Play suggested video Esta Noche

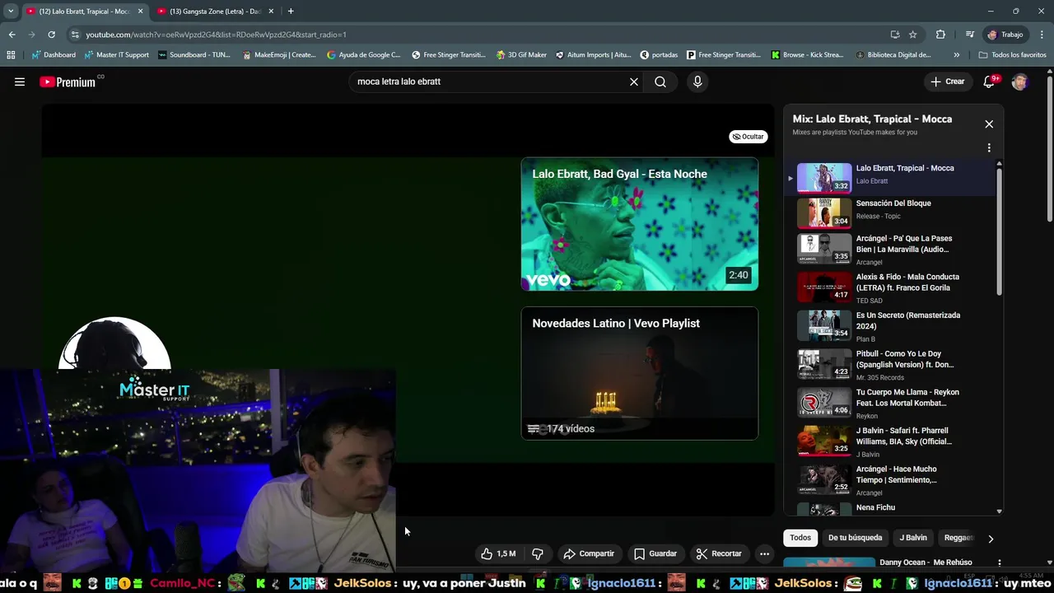click(x=640, y=224)
